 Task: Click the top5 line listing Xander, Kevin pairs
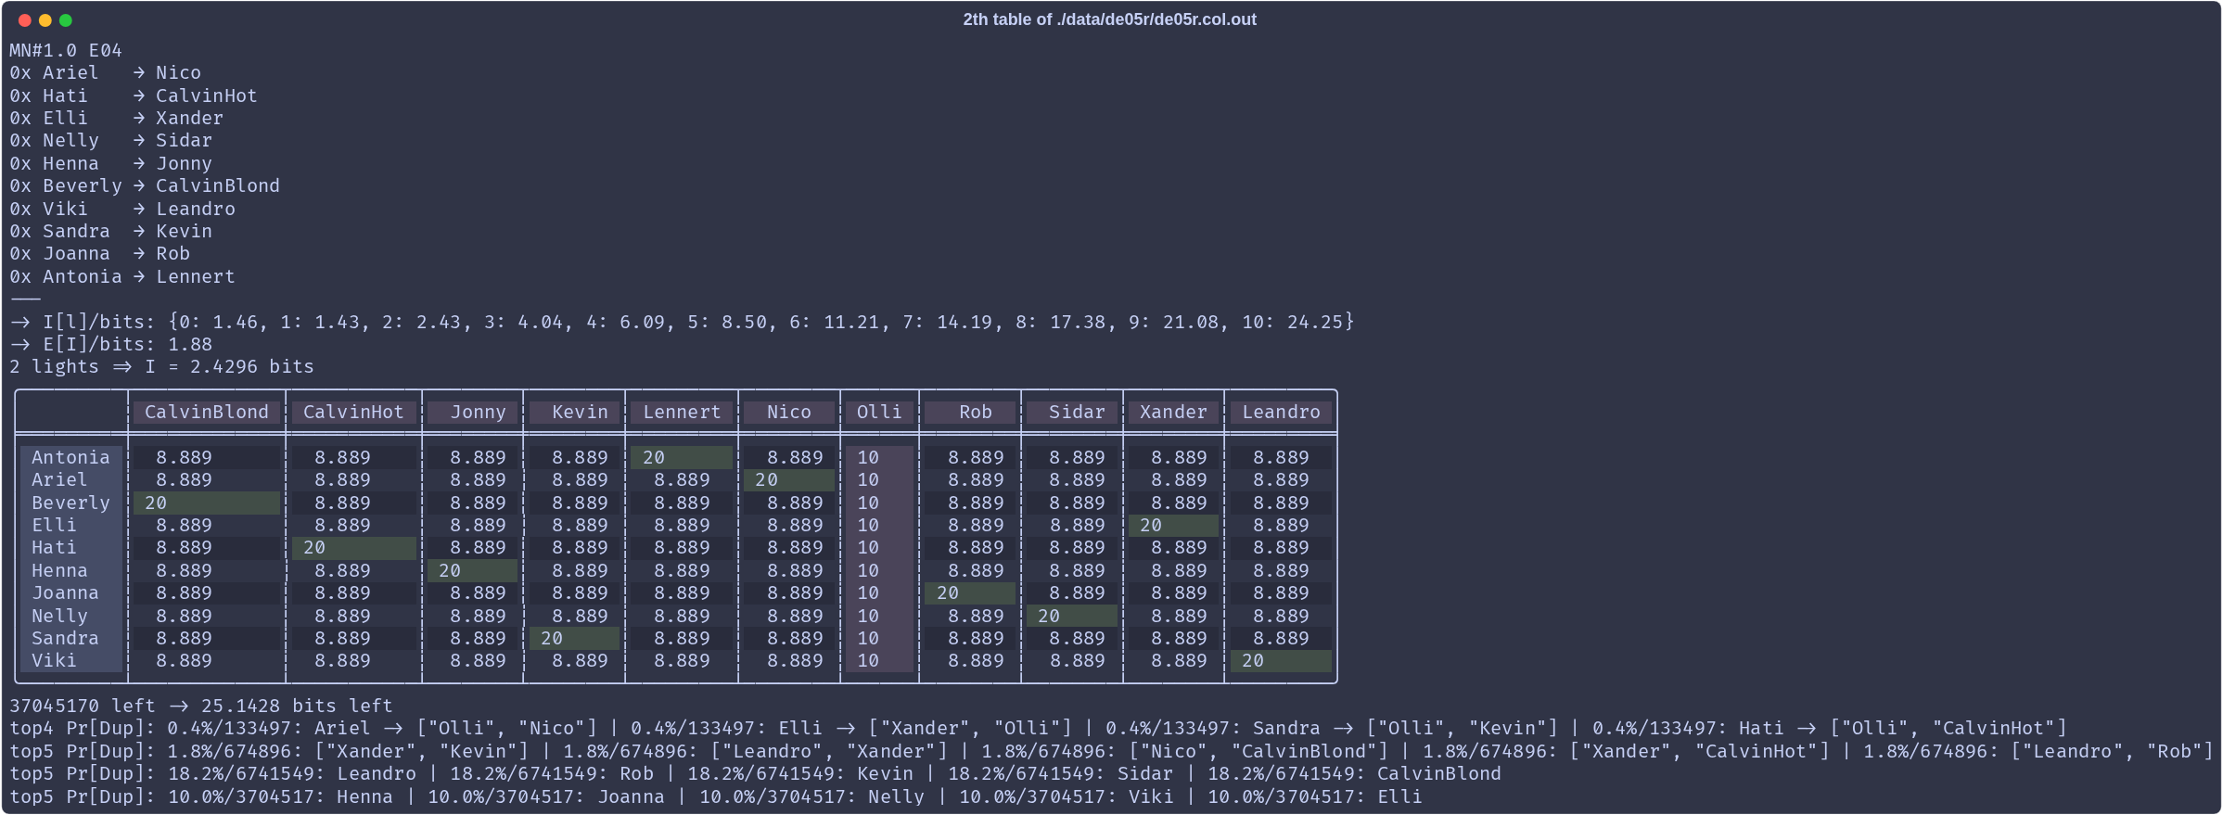tap(1112, 751)
